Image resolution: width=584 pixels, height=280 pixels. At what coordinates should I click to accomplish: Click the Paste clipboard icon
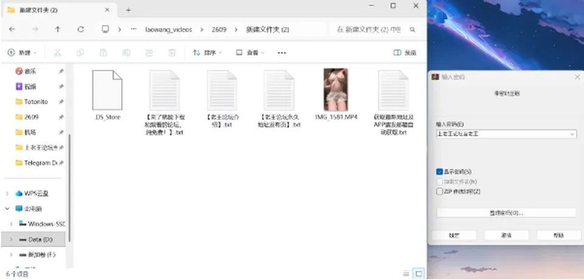103,52
